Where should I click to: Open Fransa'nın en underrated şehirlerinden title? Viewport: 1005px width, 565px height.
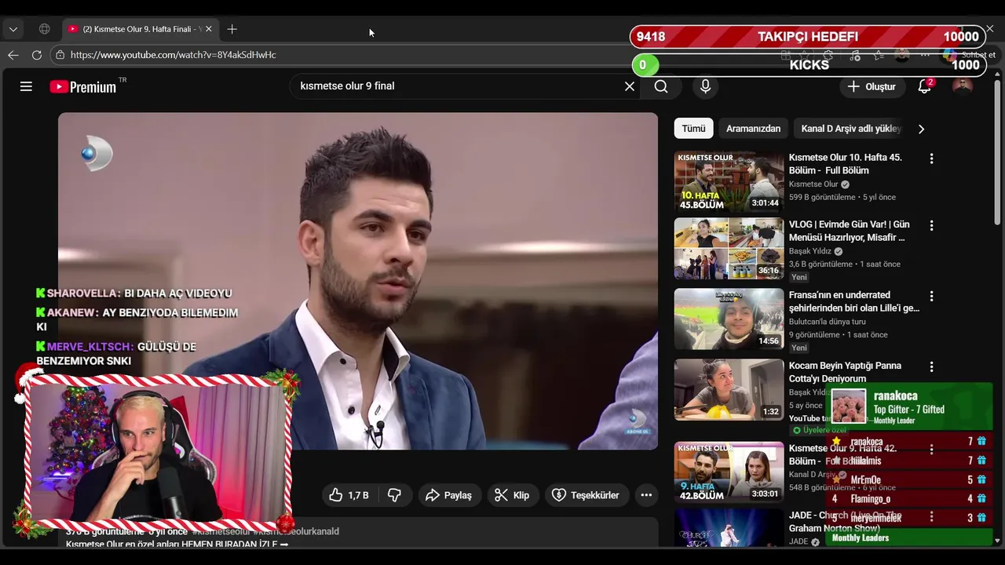pyautogui.click(x=854, y=301)
